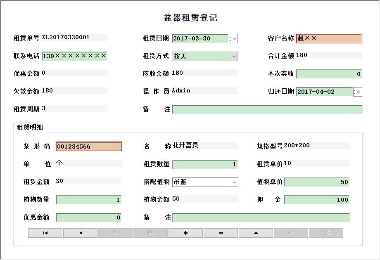Switch to the 租赁明细 tab

coord(30,128)
